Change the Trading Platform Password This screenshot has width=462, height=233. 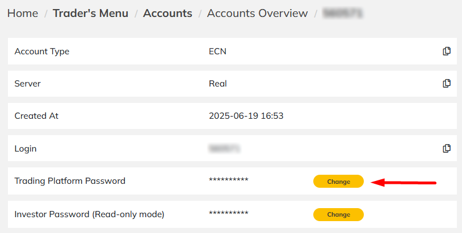tap(338, 182)
